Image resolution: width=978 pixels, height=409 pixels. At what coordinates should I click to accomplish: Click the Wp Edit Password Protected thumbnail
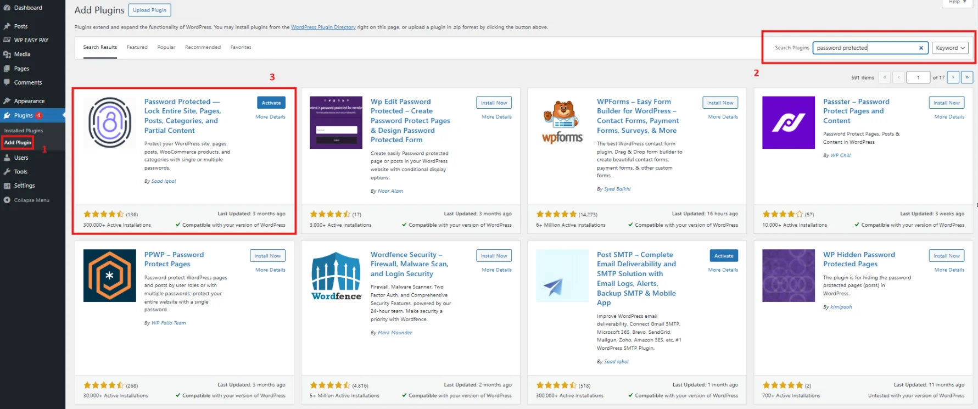click(336, 122)
